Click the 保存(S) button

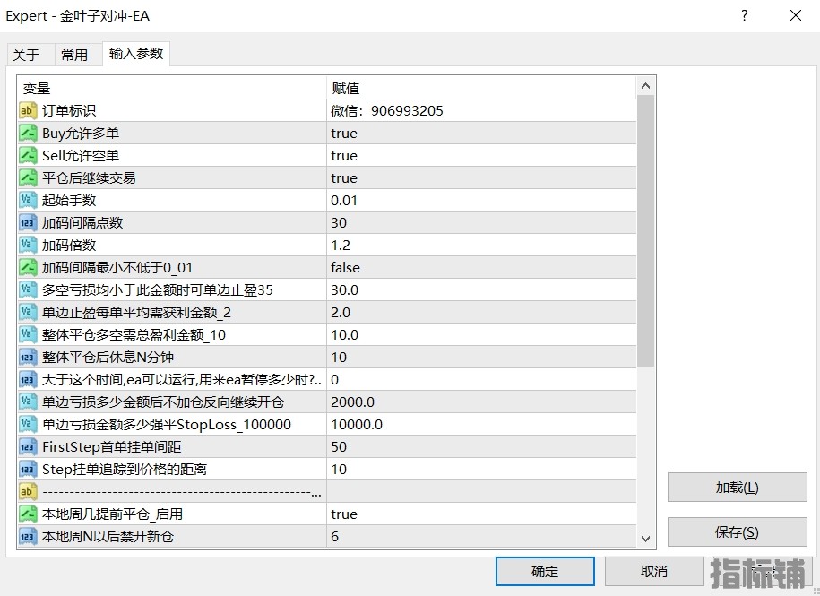(x=737, y=532)
